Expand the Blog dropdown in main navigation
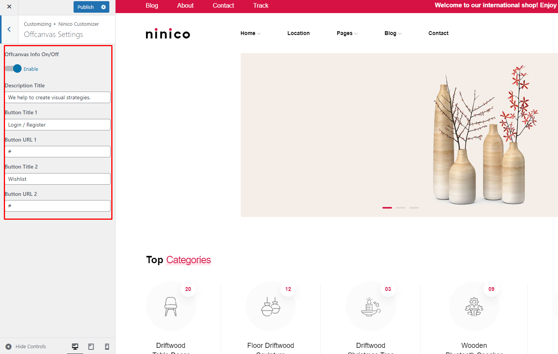The width and height of the screenshot is (558, 354). pos(393,33)
